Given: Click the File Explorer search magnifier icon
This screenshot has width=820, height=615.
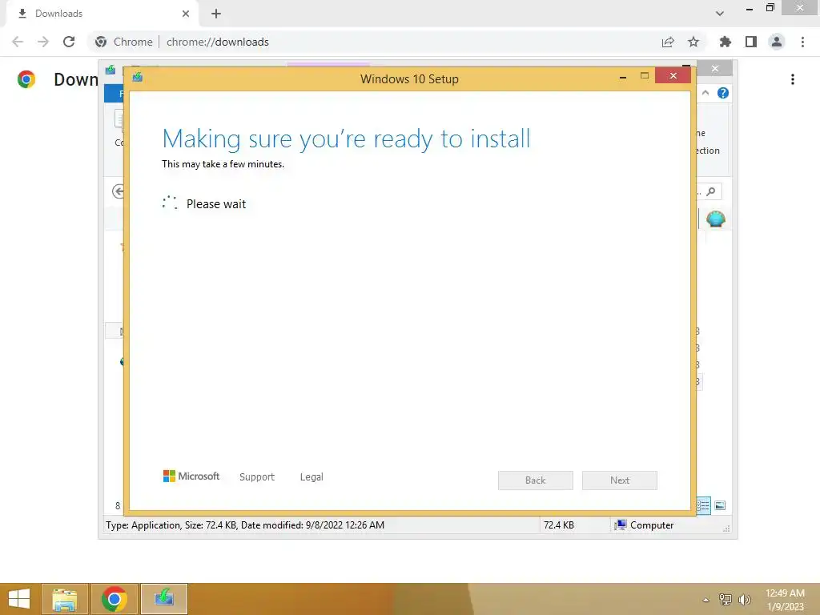Looking at the screenshot, I should click(711, 191).
